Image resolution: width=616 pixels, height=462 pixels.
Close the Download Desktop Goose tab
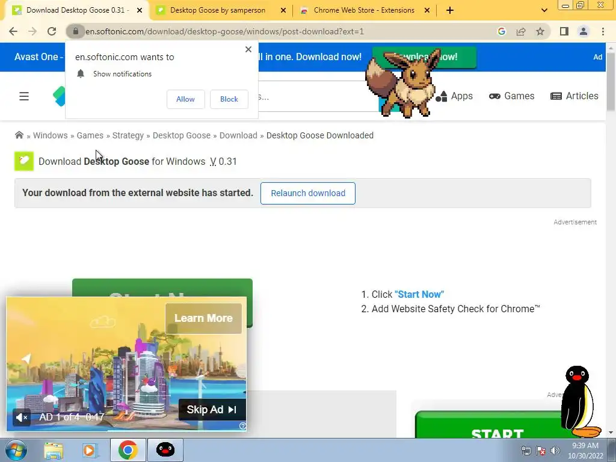[x=140, y=11]
